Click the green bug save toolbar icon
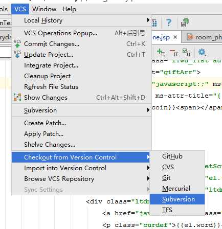Viewport: 222px width, 229px height. click(185, 22)
